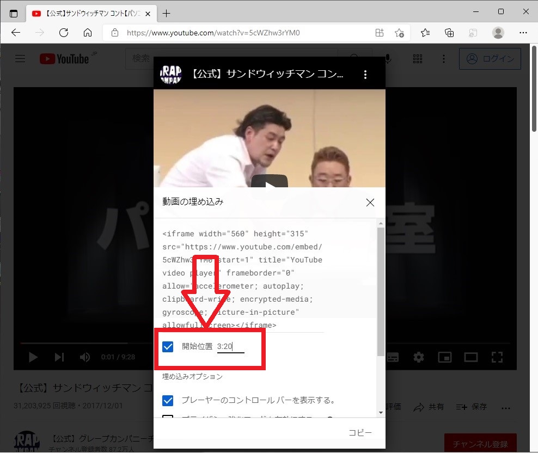Click the 保存 save button
Screen dimensions: 538x453
coord(471,407)
